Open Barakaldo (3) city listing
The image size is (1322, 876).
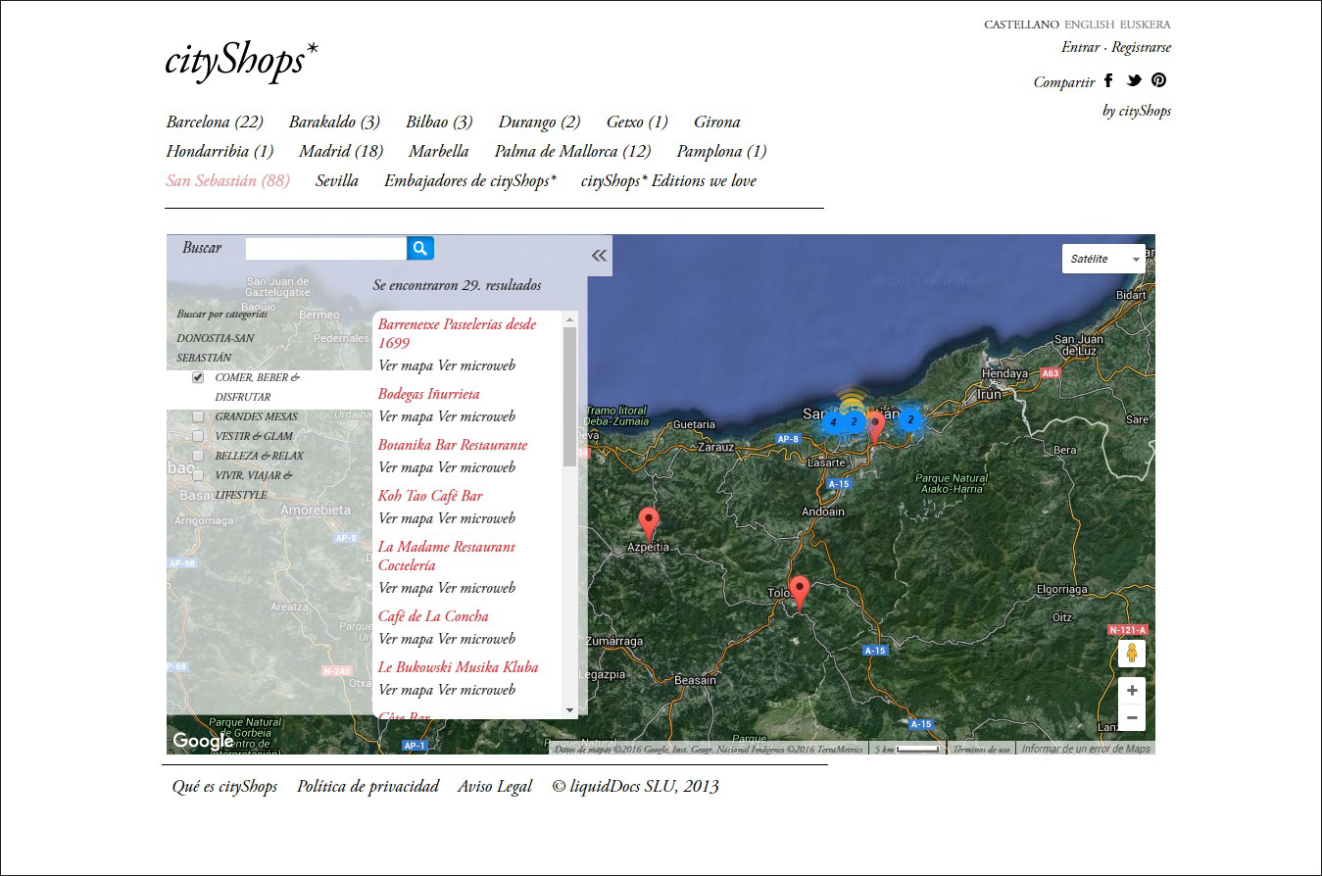334,122
